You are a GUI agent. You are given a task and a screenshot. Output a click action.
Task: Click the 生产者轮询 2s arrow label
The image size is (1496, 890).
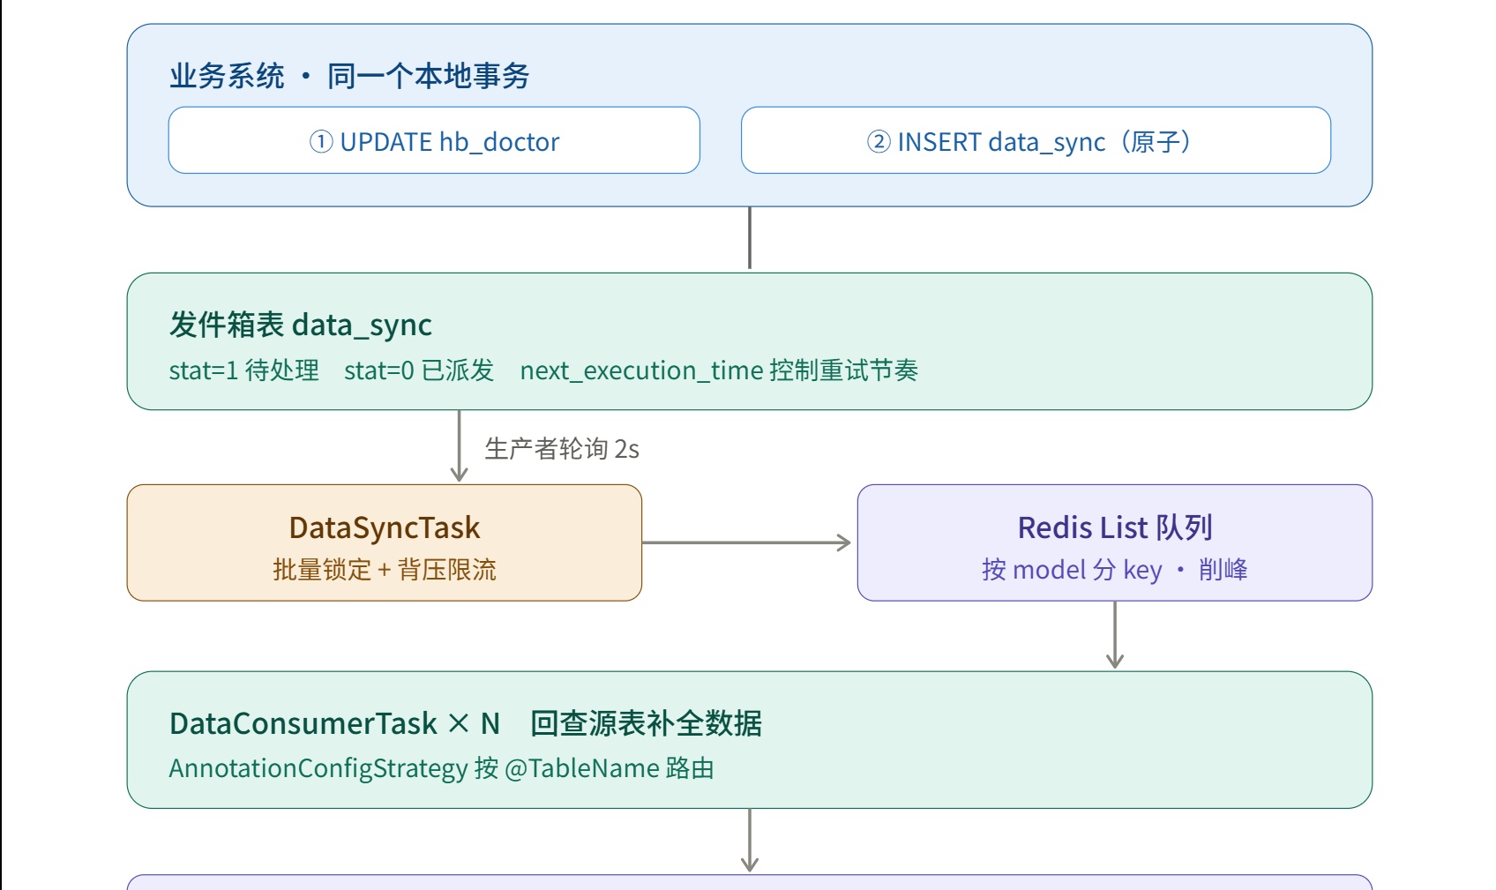(x=562, y=449)
